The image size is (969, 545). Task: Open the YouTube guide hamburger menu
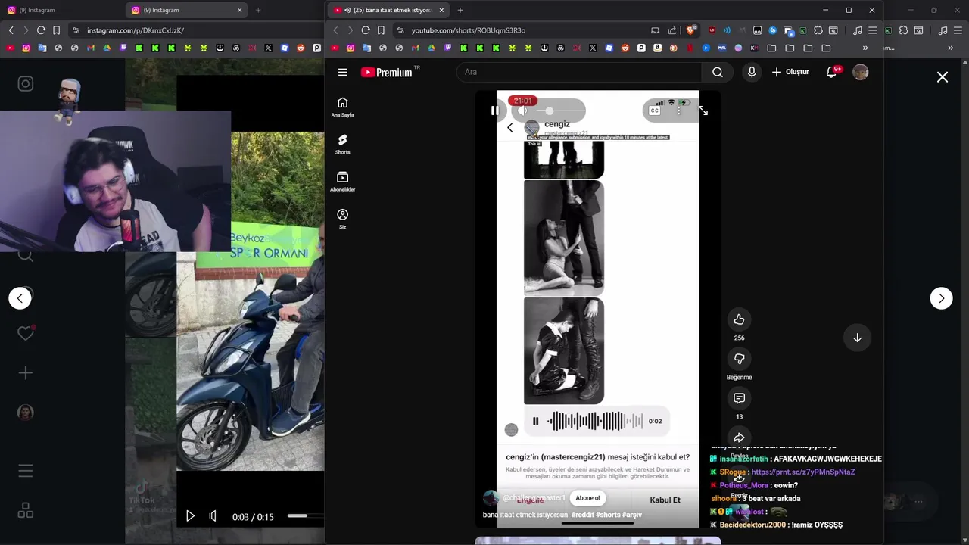342,72
